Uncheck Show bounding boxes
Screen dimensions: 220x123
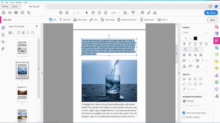(x=184, y=113)
